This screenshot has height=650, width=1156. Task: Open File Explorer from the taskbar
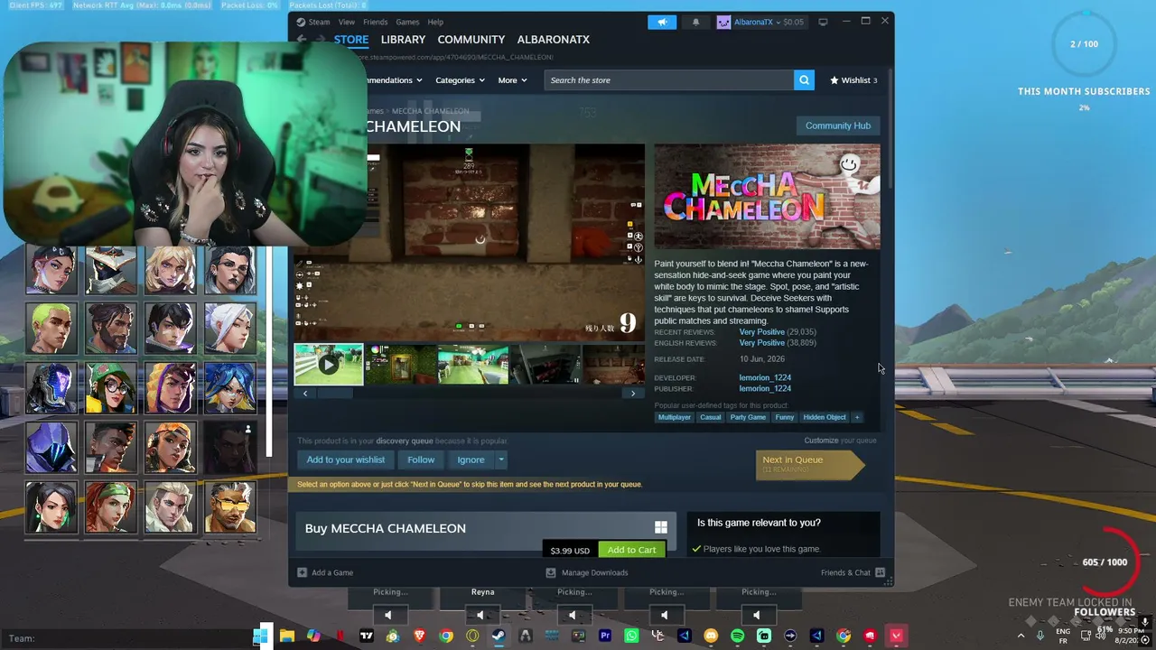pyautogui.click(x=287, y=636)
